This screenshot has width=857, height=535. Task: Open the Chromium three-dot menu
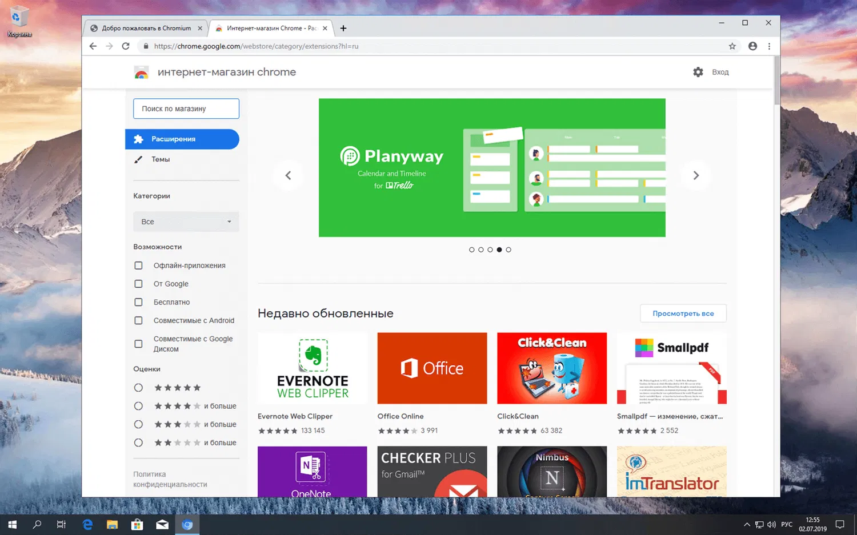click(x=769, y=46)
